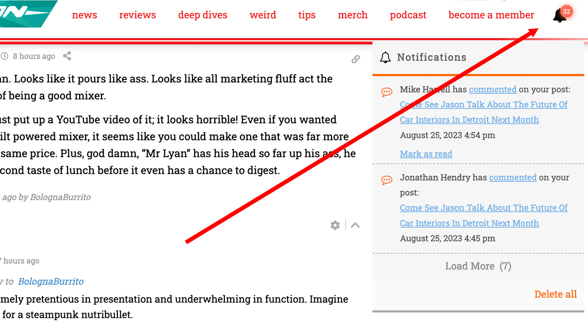Click the site logo in header
The height and width of the screenshot is (330, 588).
[26, 14]
